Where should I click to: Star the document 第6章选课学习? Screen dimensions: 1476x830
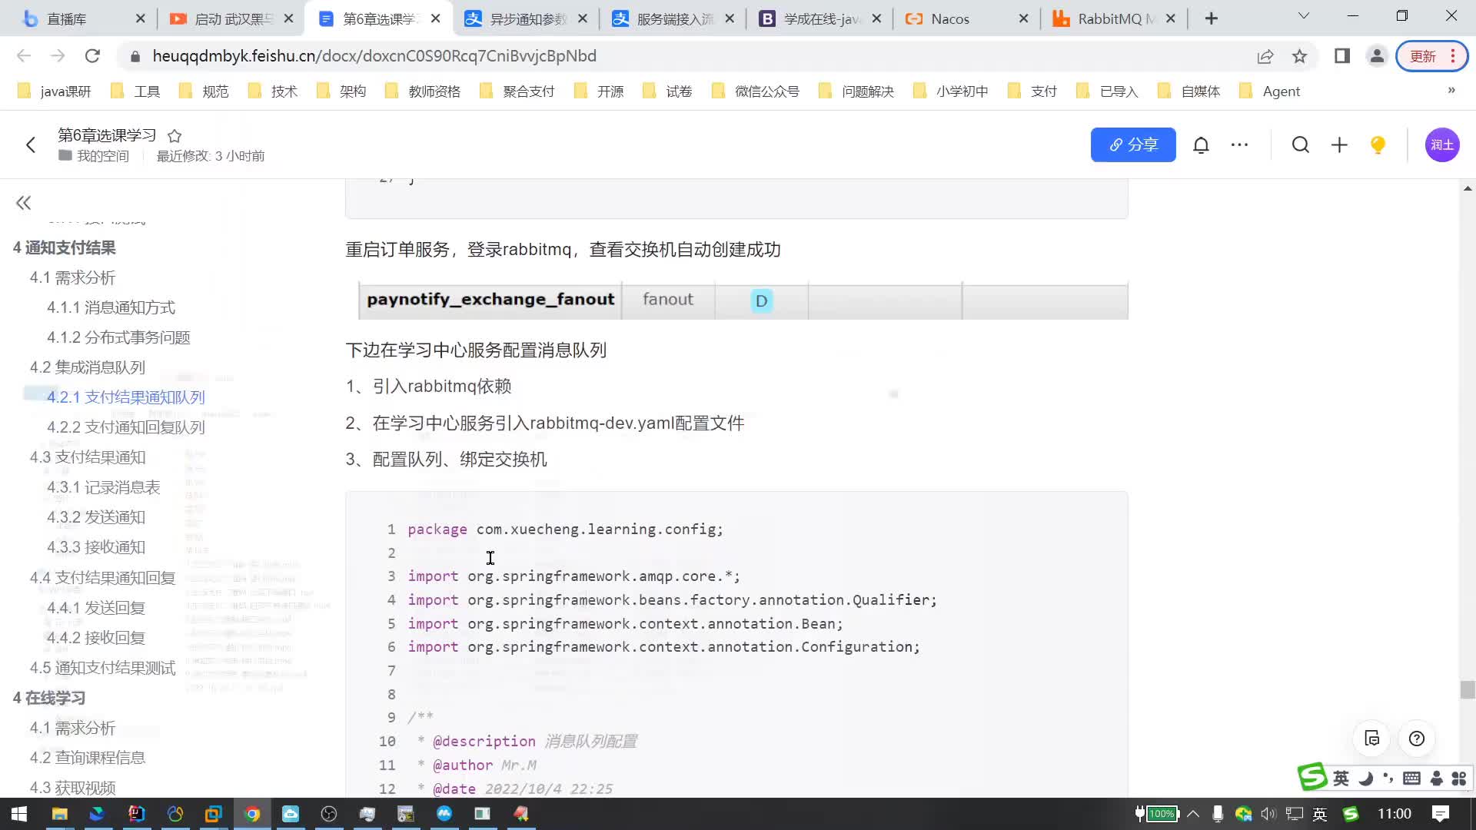coord(175,136)
